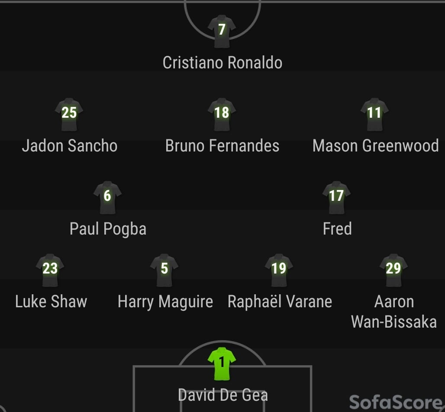The height and width of the screenshot is (412, 445).
Task: Tap the Paul Pogba name label
Action: 108,229
